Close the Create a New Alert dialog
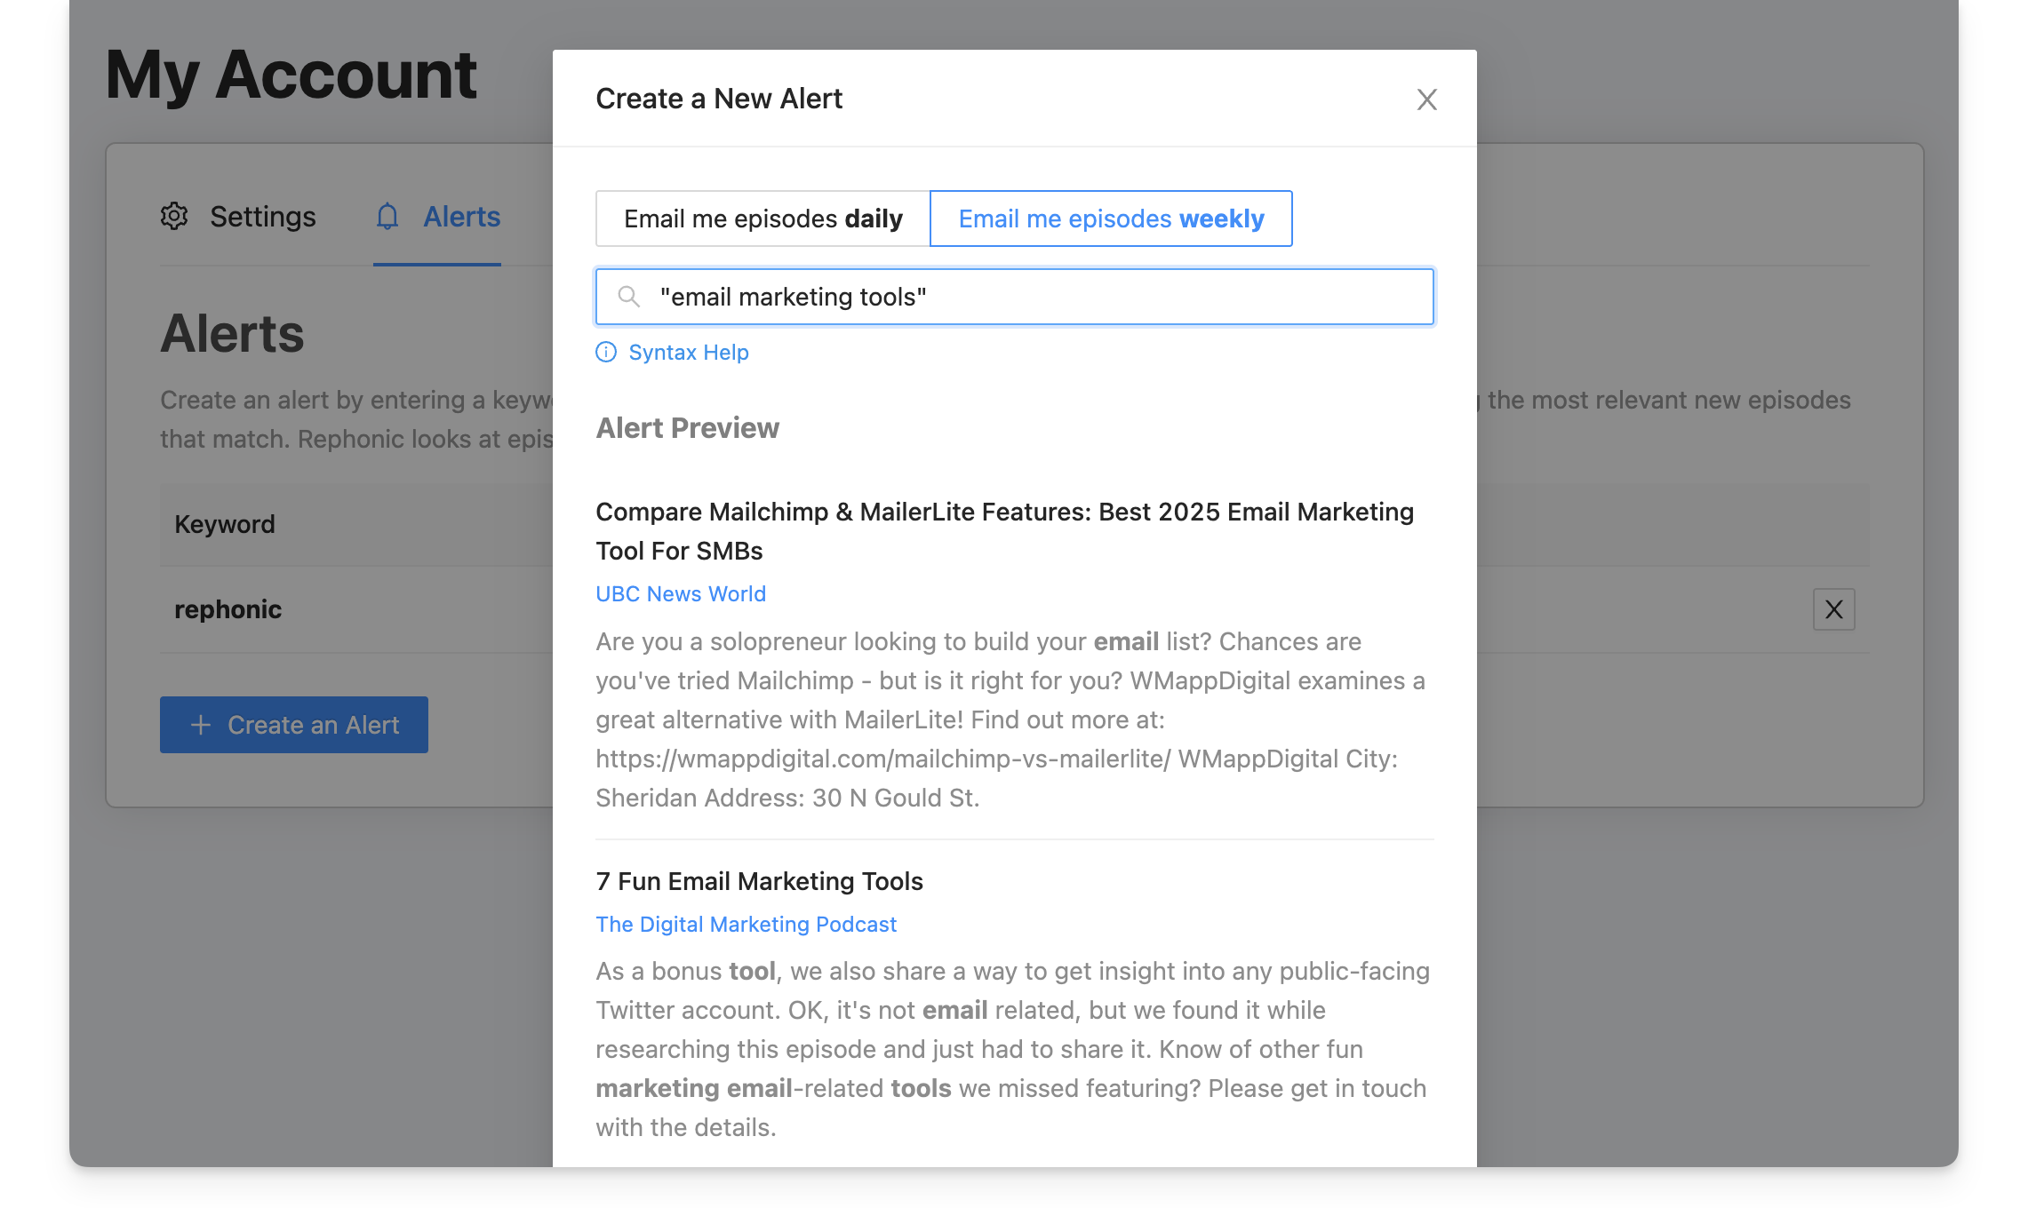Image resolution: width=2028 pixels, height=1208 pixels. click(1426, 99)
